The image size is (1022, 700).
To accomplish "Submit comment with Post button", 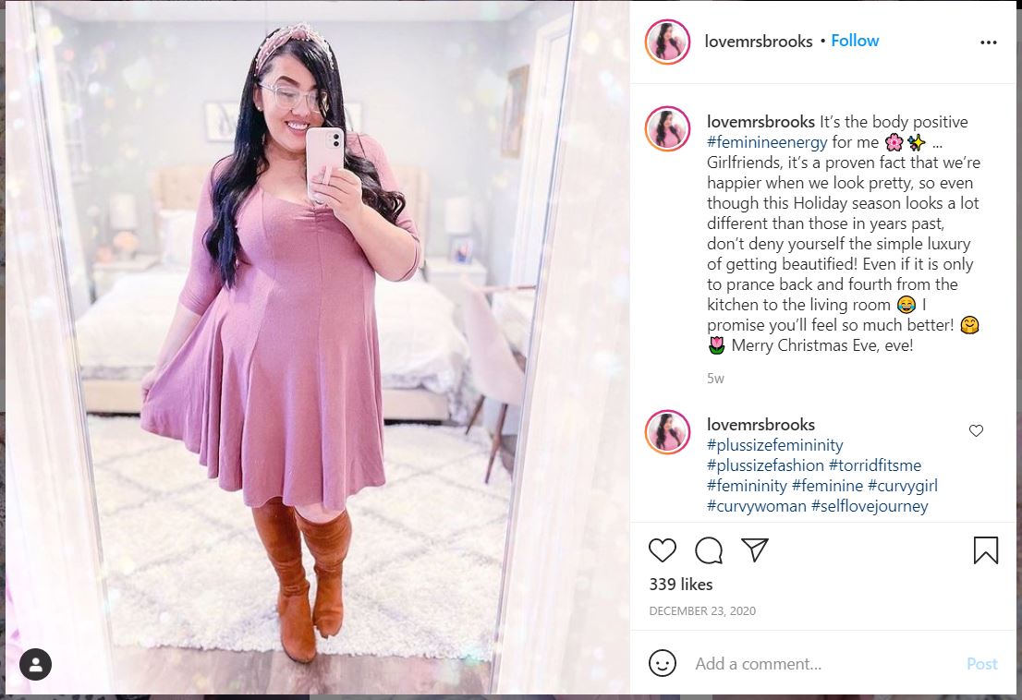I will (x=981, y=664).
